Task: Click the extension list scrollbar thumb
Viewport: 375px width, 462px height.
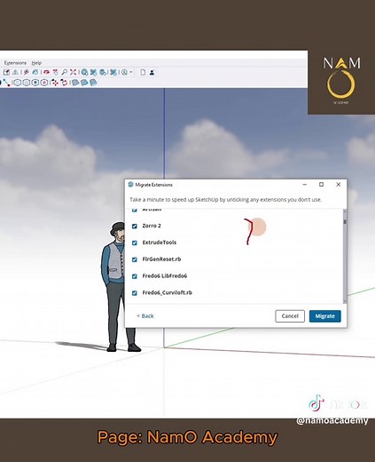Action: tap(345, 221)
